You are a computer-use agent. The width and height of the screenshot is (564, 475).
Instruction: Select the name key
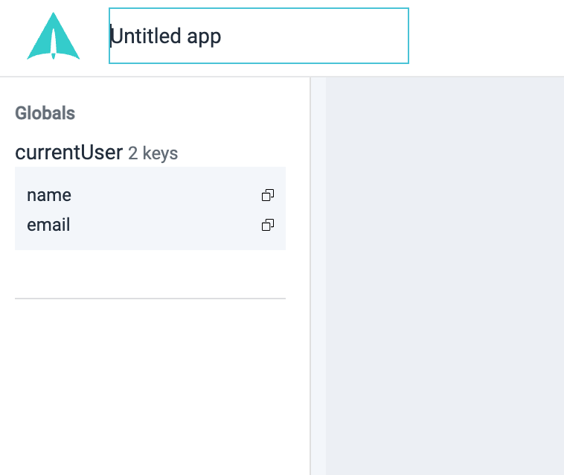49,195
